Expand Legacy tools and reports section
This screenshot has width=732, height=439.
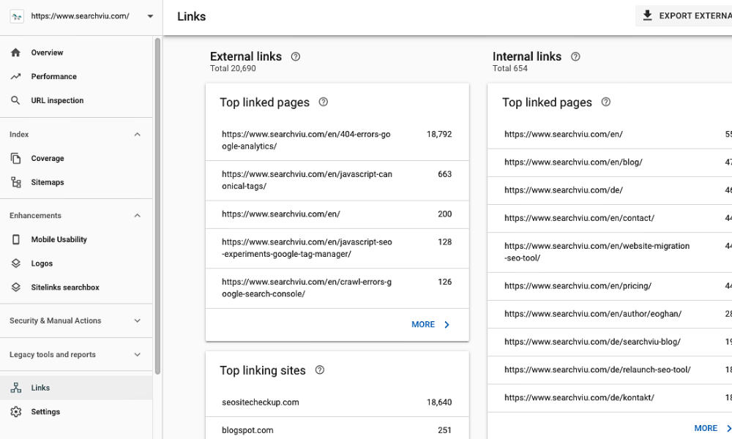[138, 355]
